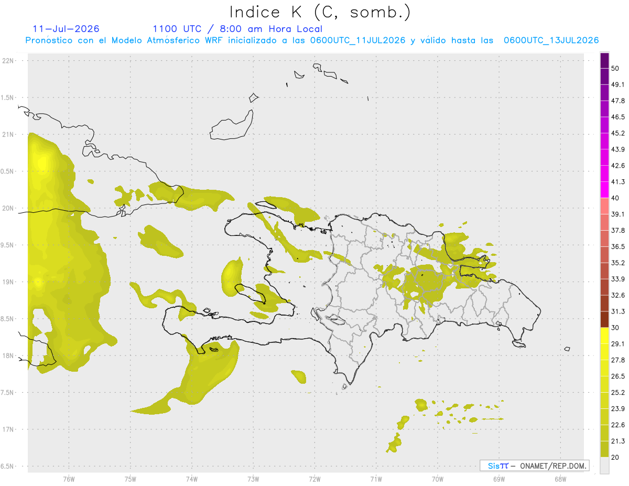This screenshot has width=629, height=486.
Task: Click the latitude label "17N"
Action: click(x=9, y=430)
